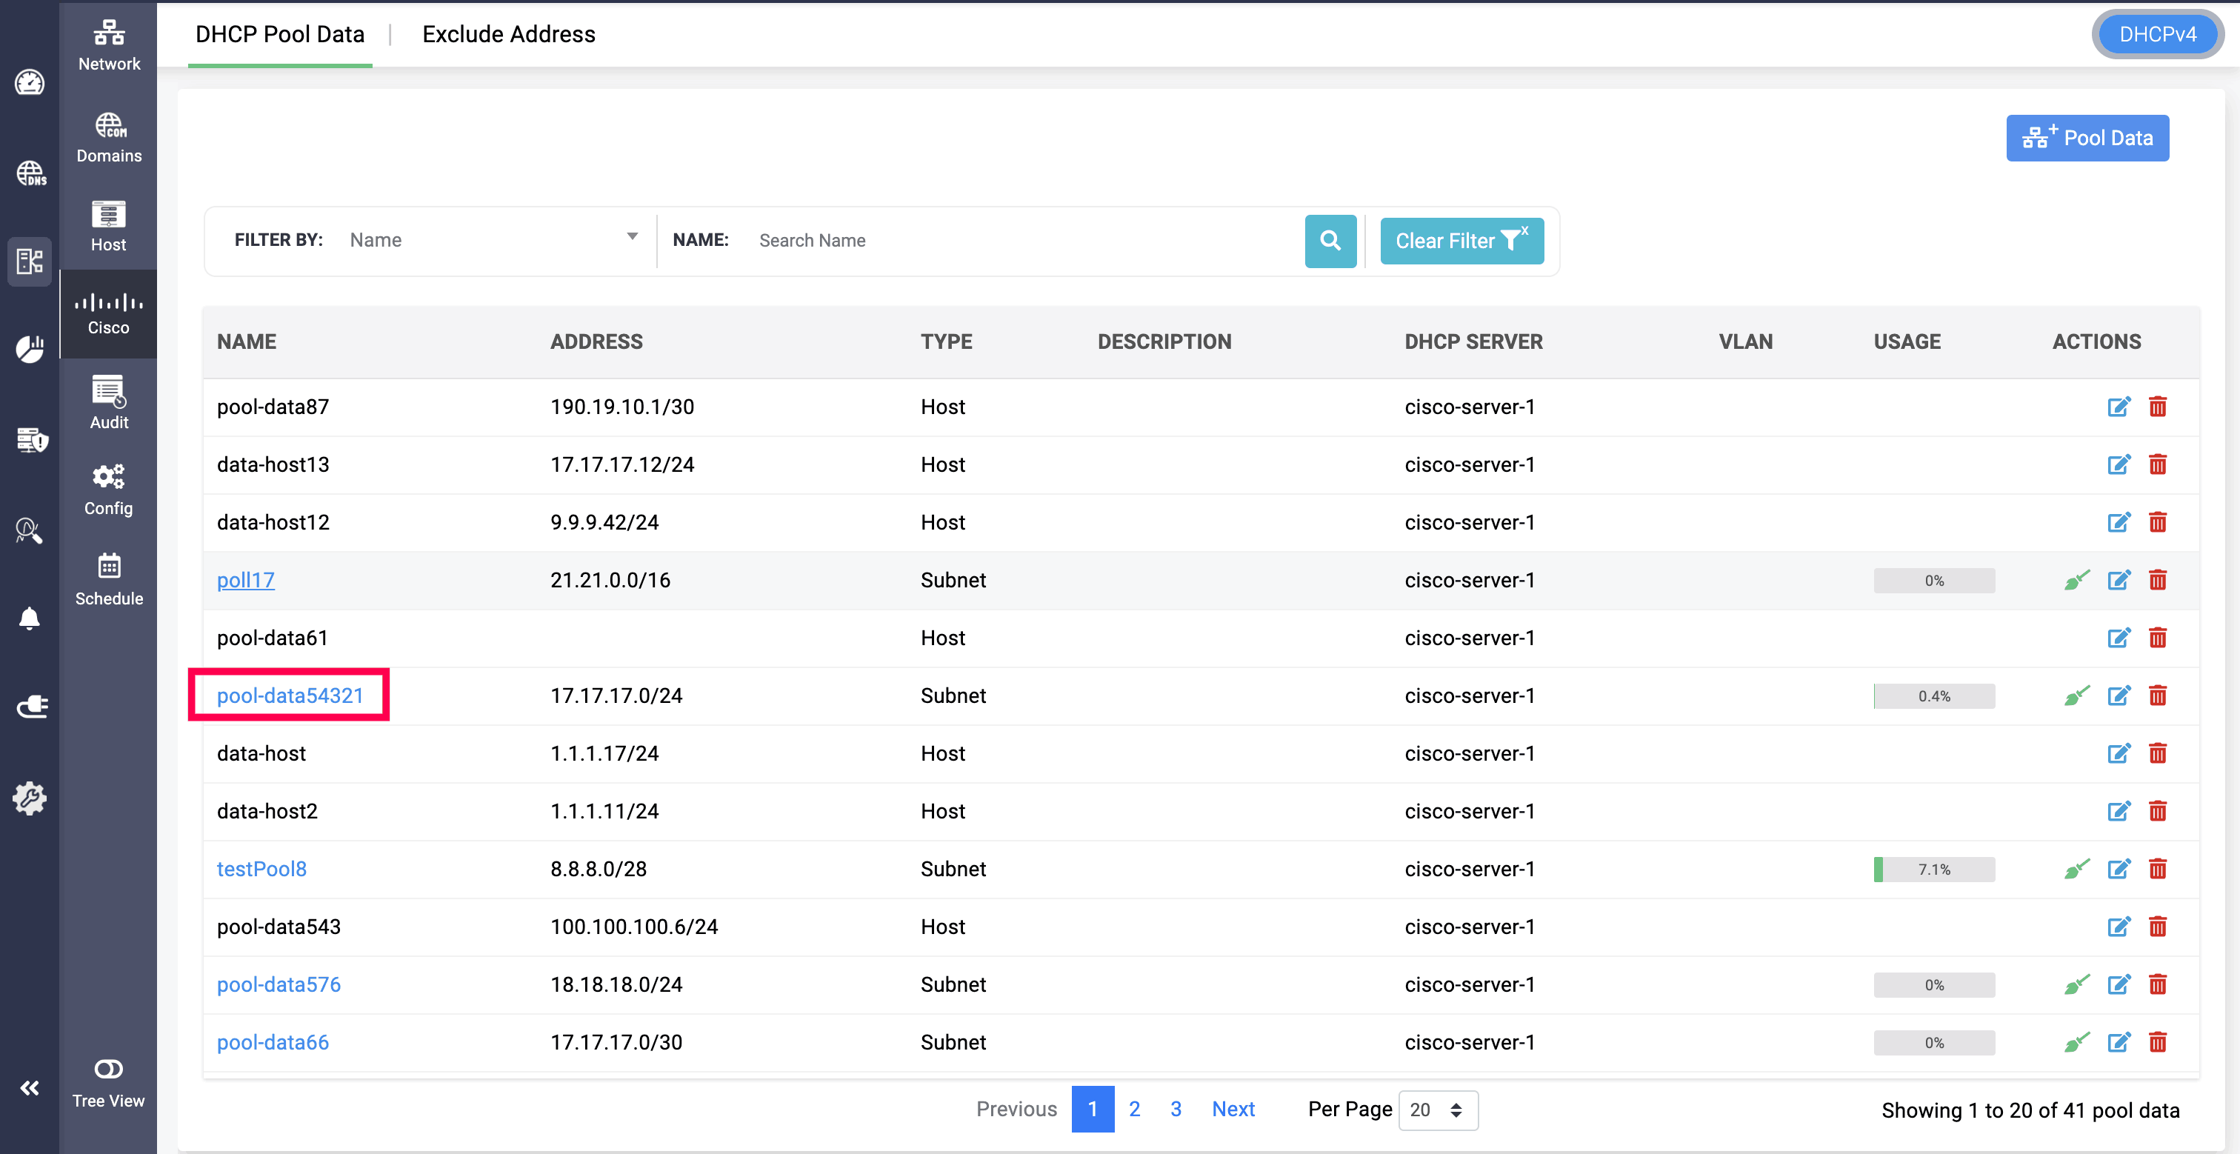Select the DHCP Pool Data tab

[x=279, y=35]
